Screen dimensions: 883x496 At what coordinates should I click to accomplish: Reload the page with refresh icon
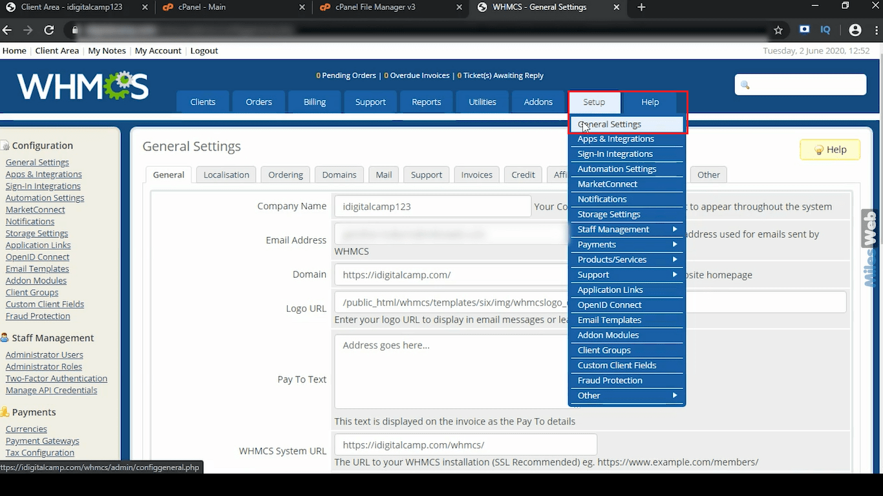(49, 30)
